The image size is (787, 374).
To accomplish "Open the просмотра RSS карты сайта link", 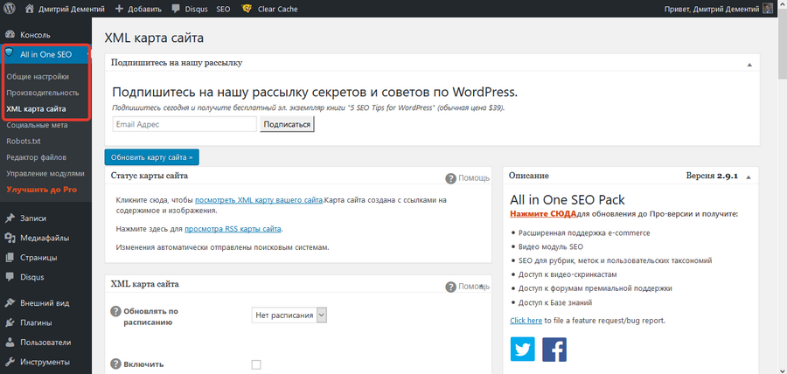I will pos(233,229).
